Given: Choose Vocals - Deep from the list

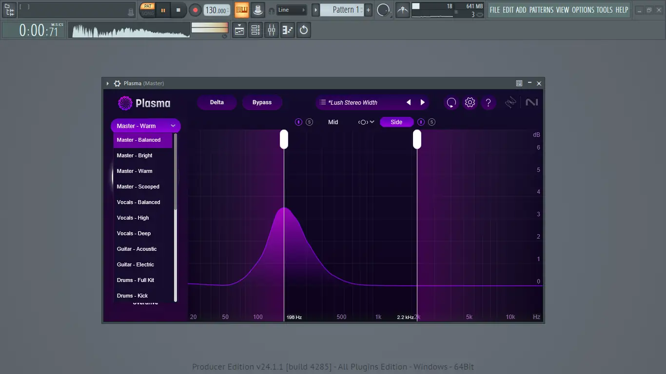Looking at the screenshot, I should point(134,233).
